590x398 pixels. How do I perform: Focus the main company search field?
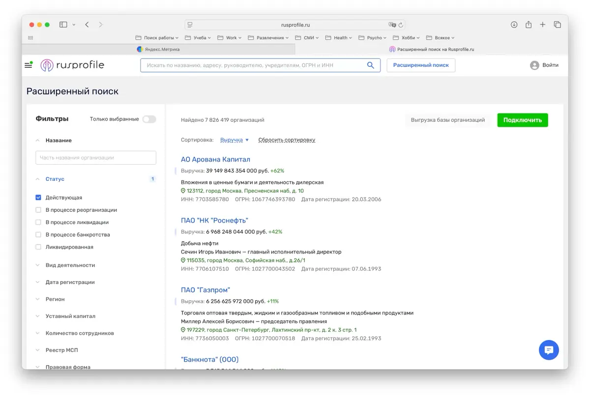click(260, 65)
